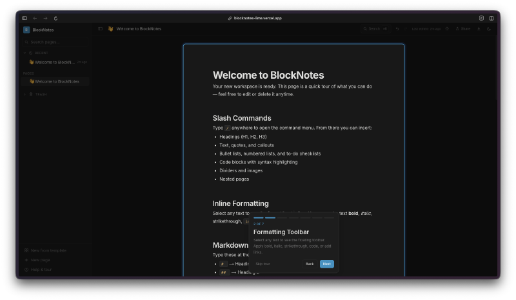
Task: Expand the Trash section chevron
Action: [25, 94]
